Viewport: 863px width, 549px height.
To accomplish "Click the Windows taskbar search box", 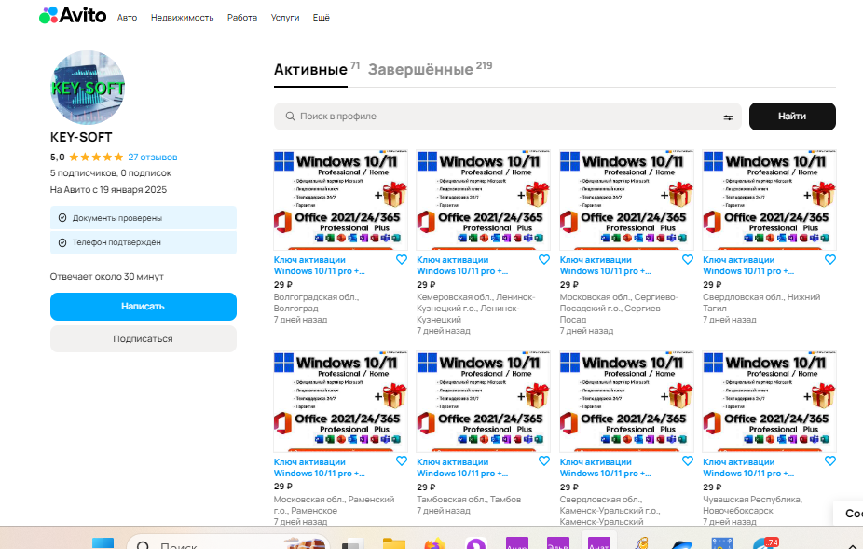I will (228, 542).
